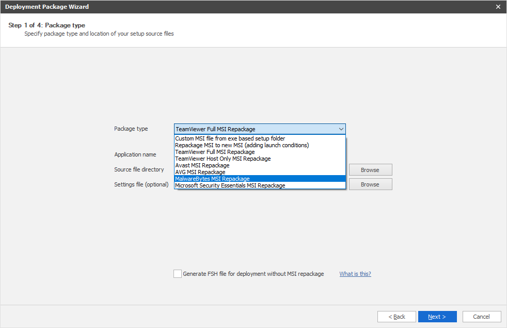Choose AVG MSI Repackage option
Screen dimensions: 507x328
(x=260, y=172)
